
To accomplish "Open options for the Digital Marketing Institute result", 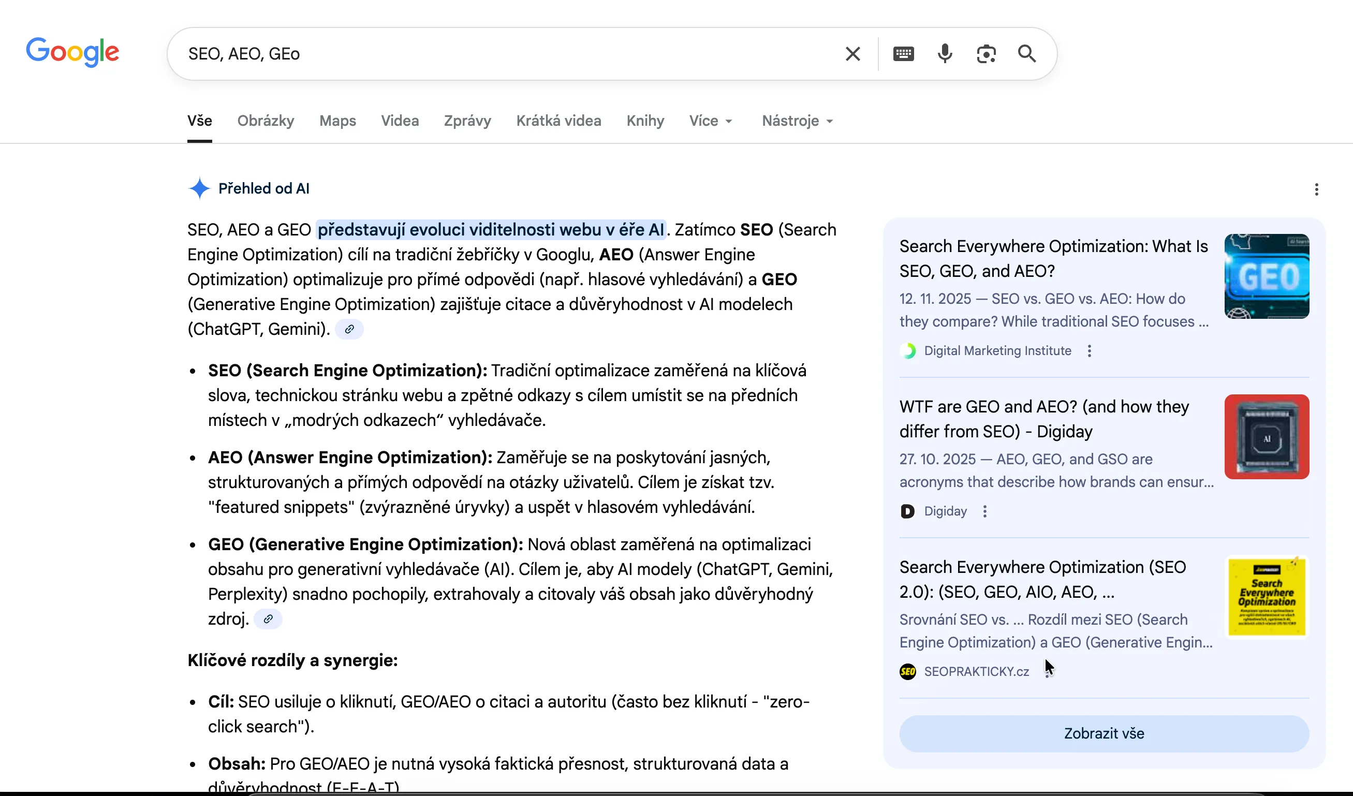I will [1090, 350].
